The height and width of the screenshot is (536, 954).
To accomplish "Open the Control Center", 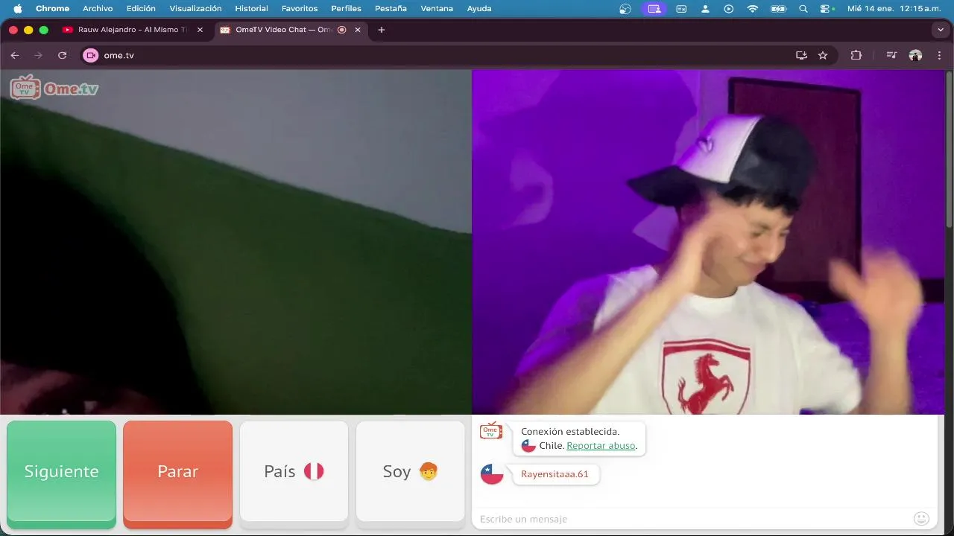I will pos(826,9).
